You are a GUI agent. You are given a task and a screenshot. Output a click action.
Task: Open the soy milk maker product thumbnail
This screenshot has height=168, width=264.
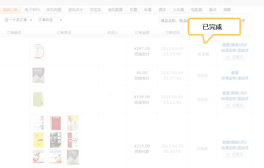tap(39, 51)
